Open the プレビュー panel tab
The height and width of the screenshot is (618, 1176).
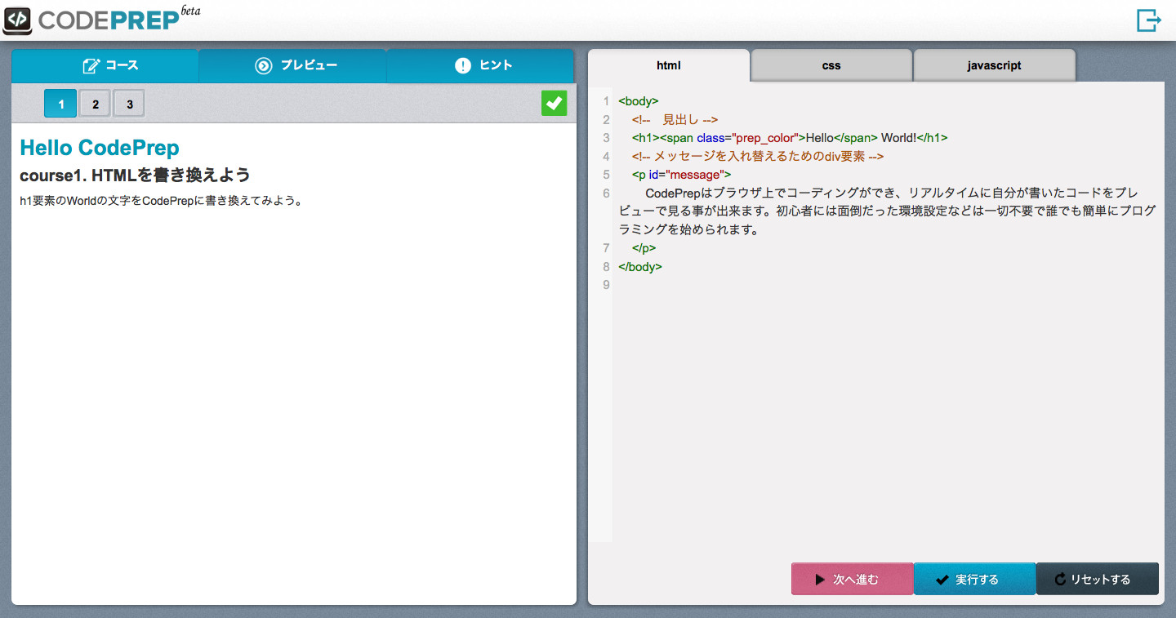[292, 64]
